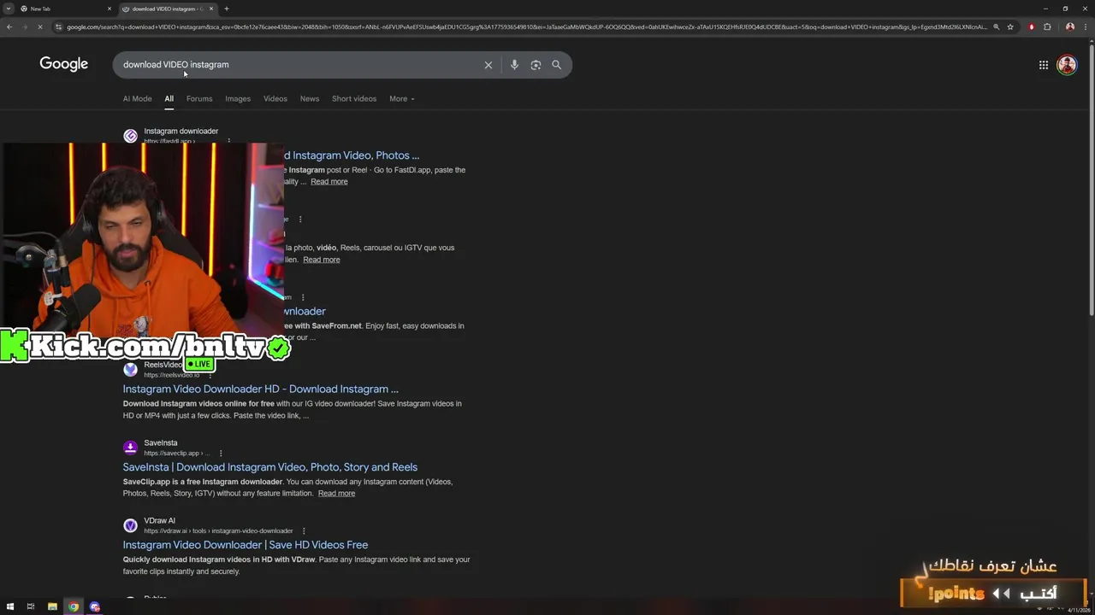Click the Instagram downloader site name
1095x615 pixels.
click(181, 132)
